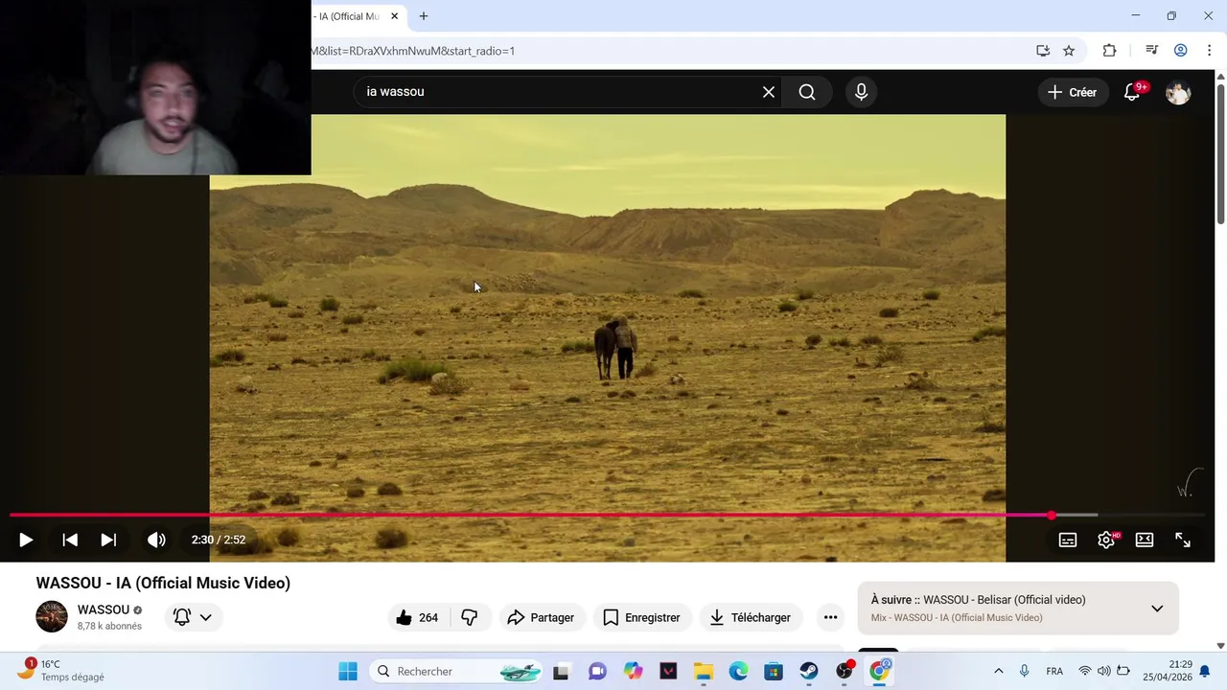Open the system tray volume icon
1227x690 pixels.
(x=1103, y=671)
